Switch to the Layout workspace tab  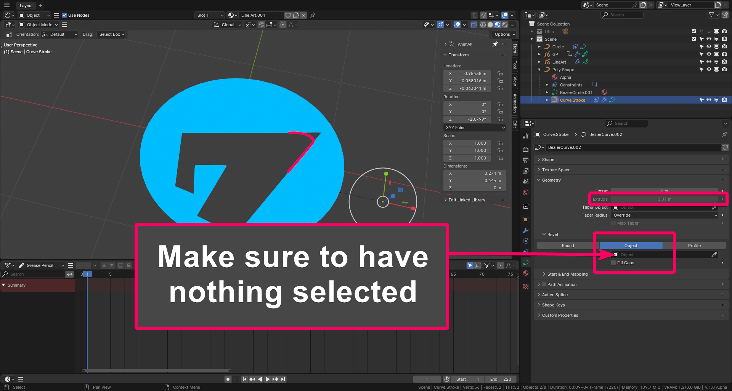coord(26,6)
